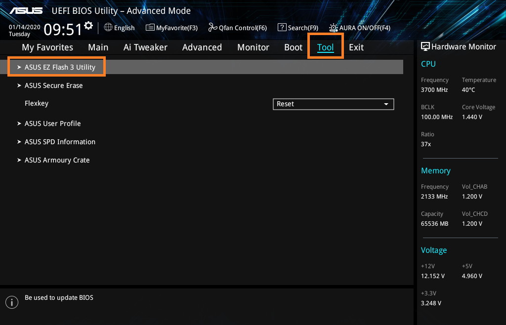The width and height of the screenshot is (506, 325).
Task: Select the Tool tab
Action: [325, 47]
